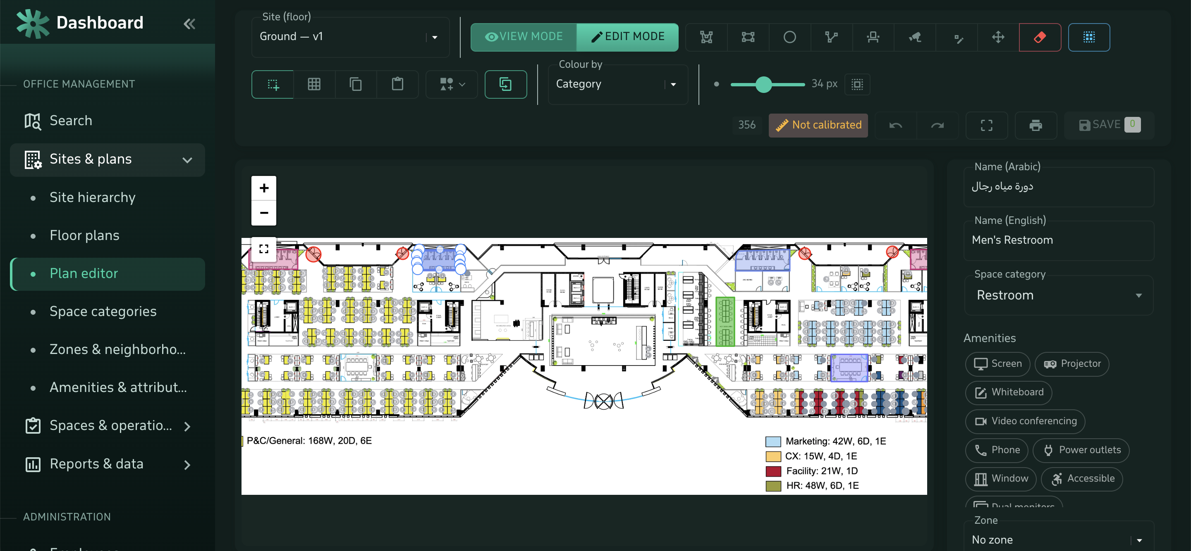Expand the Reports & data section
The height and width of the screenshot is (551, 1191).
pyautogui.click(x=107, y=464)
